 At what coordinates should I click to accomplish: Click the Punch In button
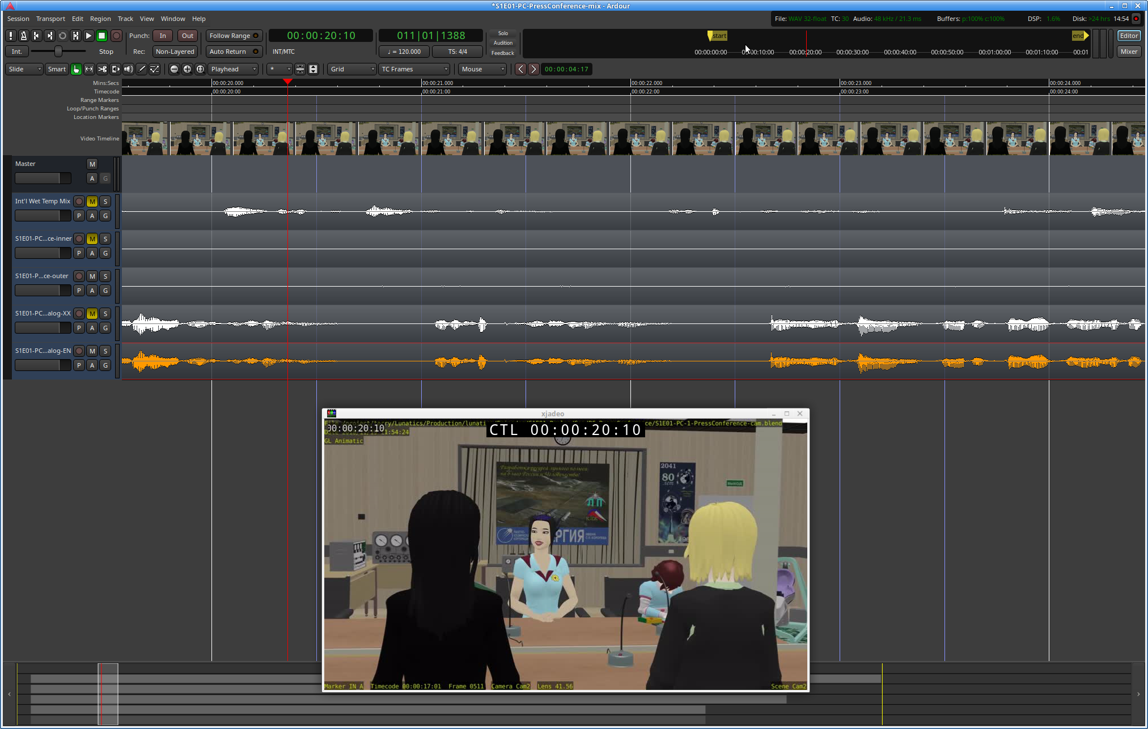click(163, 35)
